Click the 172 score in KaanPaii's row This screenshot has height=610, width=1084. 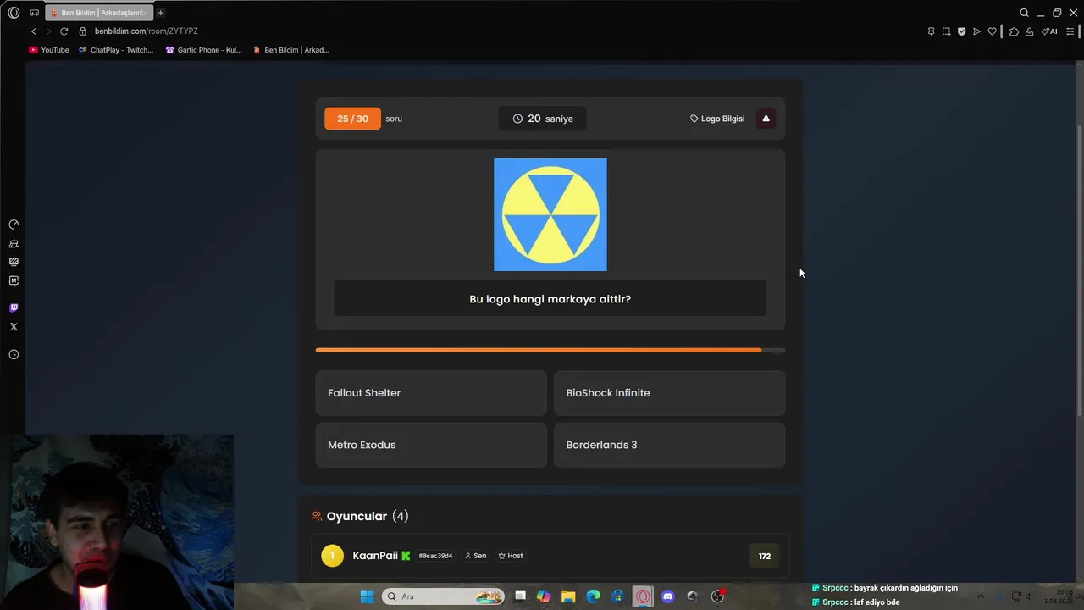765,557
